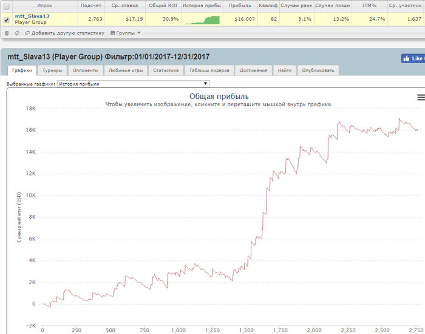Open the Статистика tab

166,70
